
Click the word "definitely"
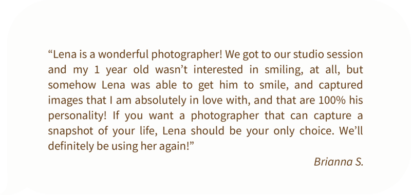tap(71, 146)
